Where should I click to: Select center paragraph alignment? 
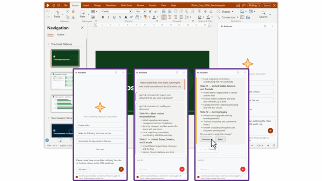coord(170,17)
